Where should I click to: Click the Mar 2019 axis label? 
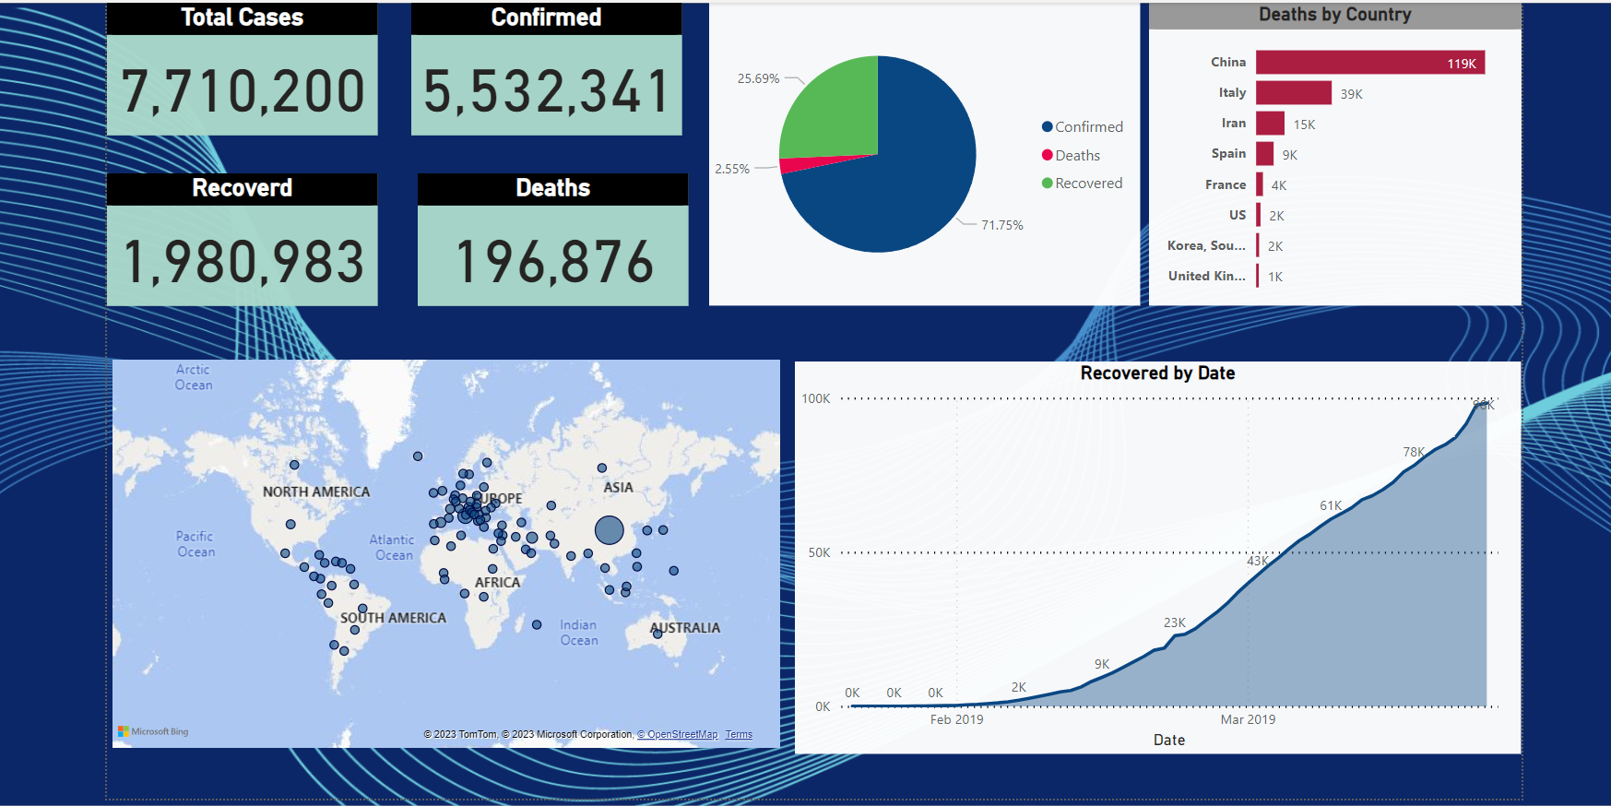(1249, 719)
